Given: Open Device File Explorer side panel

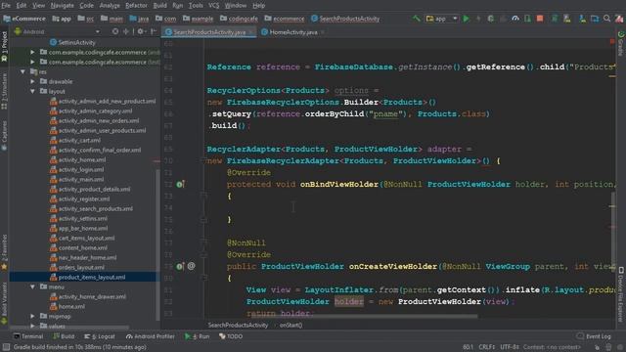Looking at the screenshot, I should coord(620,293).
